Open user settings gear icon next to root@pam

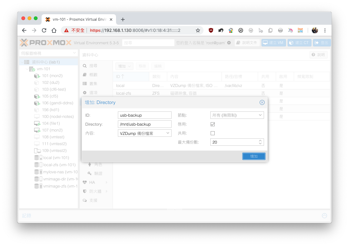click(229, 43)
